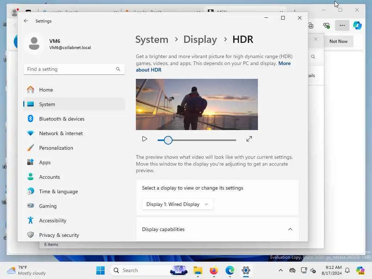The image size is (372, 279).
Task: Click the taskbar Search box
Action: coord(149,270)
